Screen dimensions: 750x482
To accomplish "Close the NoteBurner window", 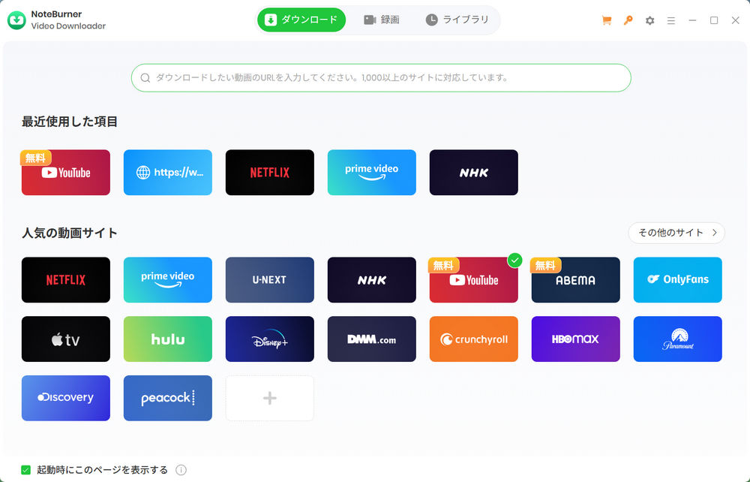I will 736,20.
